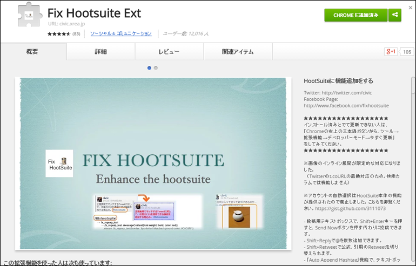Click the Enhance the hootsuite caption
Screen dimensions: 416x266
click(x=153, y=179)
